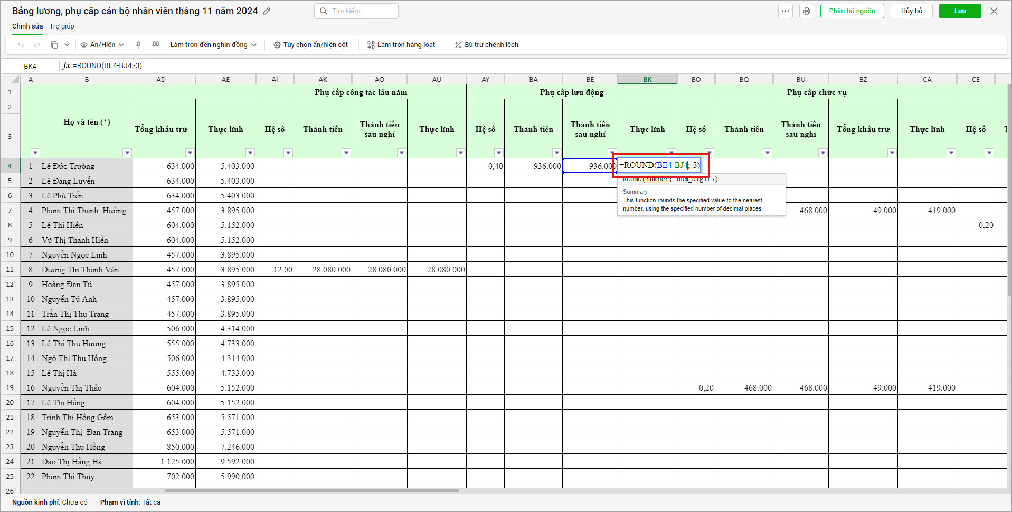The image size is (1012, 512).
Task: Click the 1.125.000 cell for Đào Thị Hằng Hà
Action: (x=164, y=461)
